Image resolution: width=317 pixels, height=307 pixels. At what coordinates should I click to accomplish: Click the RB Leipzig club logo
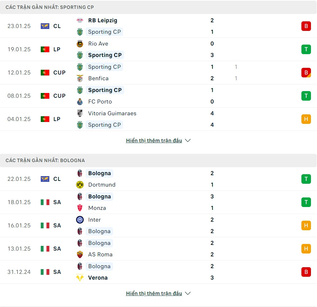click(80, 20)
